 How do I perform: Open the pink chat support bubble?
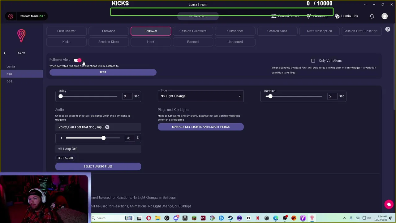pos(389,204)
